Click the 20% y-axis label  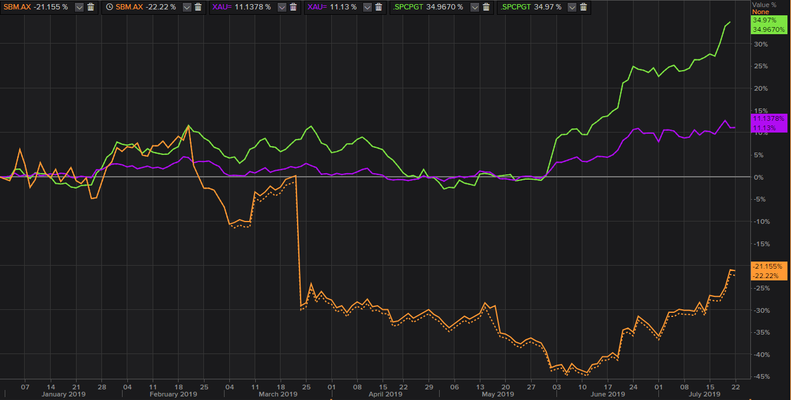[x=760, y=88]
